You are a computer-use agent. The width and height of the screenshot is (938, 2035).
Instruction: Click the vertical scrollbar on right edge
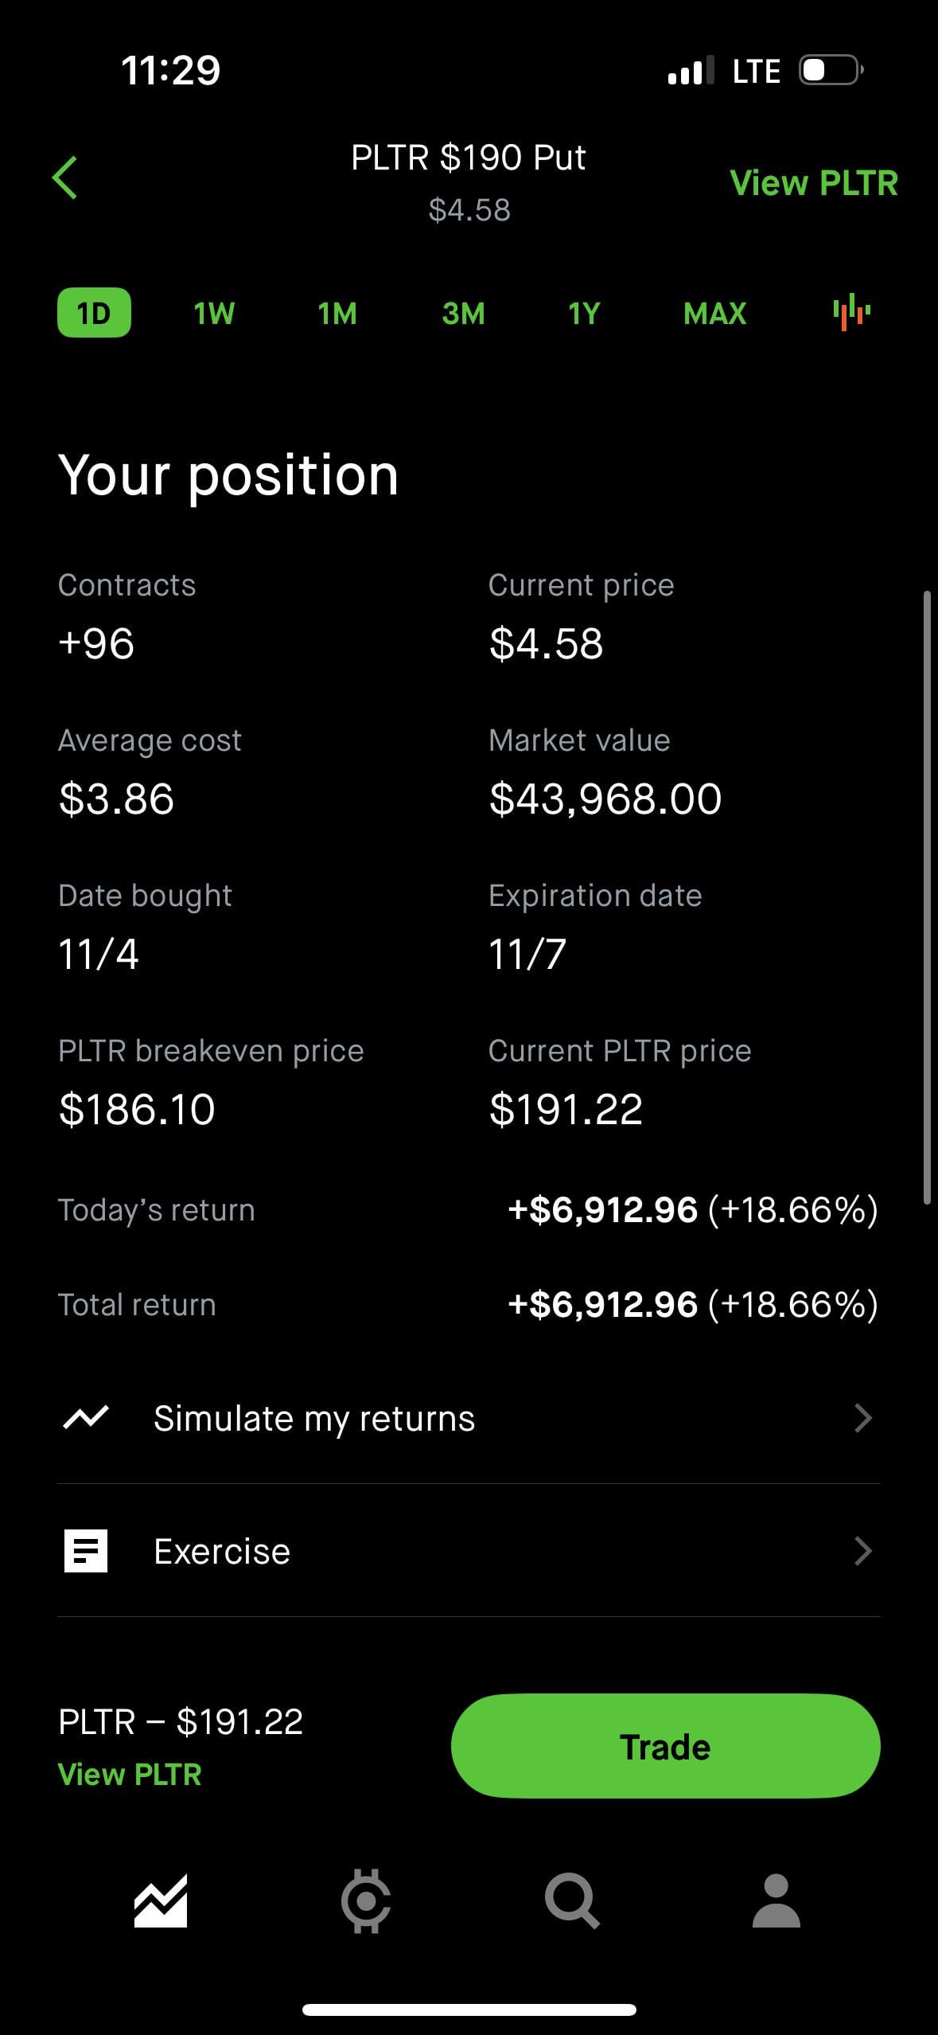click(927, 896)
